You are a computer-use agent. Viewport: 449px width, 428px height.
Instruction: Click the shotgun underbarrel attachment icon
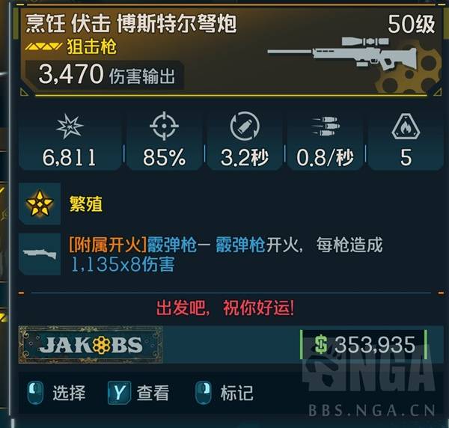pyautogui.click(x=40, y=254)
